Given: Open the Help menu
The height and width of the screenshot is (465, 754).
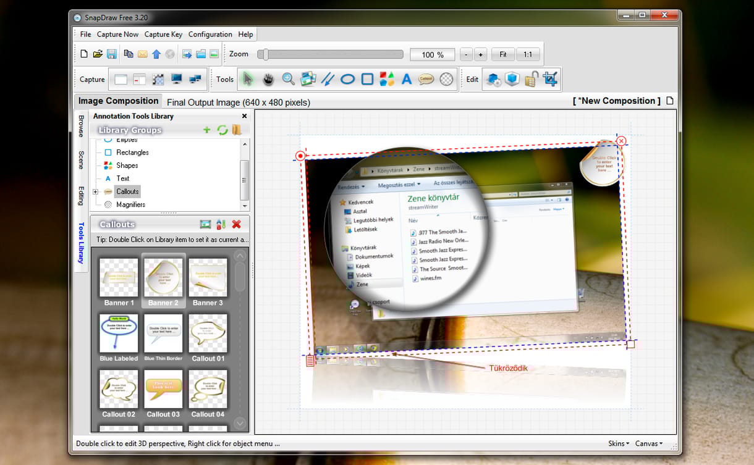Looking at the screenshot, I should (x=245, y=35).
